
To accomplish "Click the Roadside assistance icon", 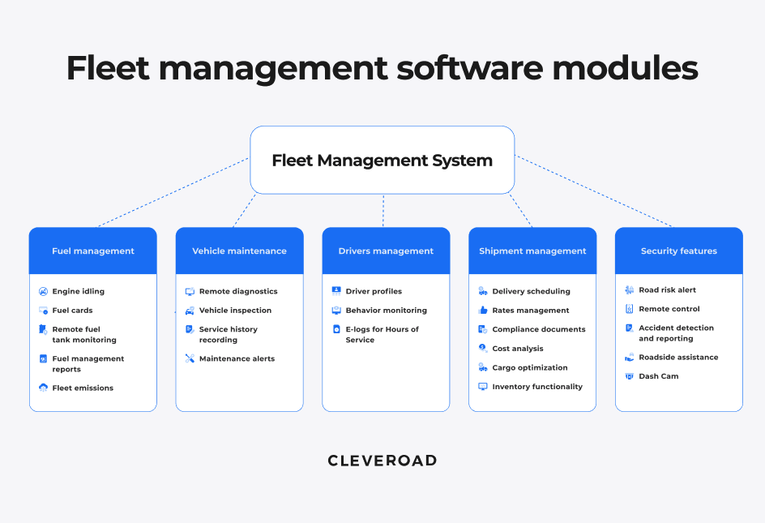I will [630, 357].
